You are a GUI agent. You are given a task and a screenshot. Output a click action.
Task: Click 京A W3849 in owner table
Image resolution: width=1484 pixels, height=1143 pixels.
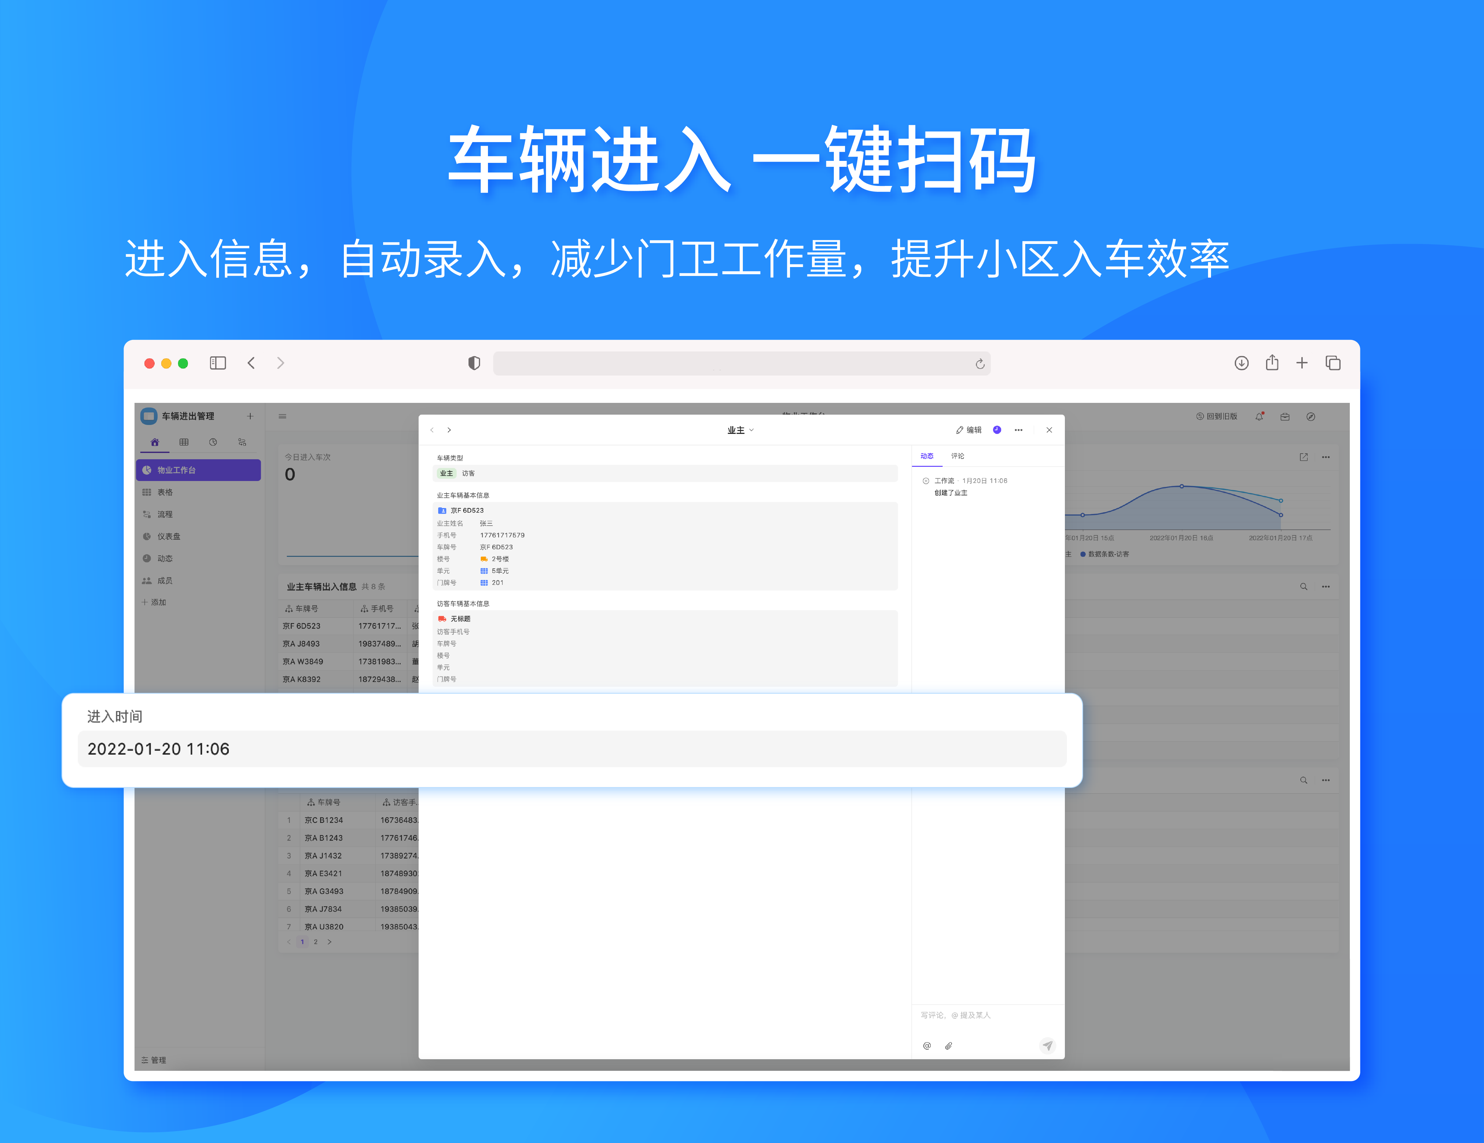point(303,661)
